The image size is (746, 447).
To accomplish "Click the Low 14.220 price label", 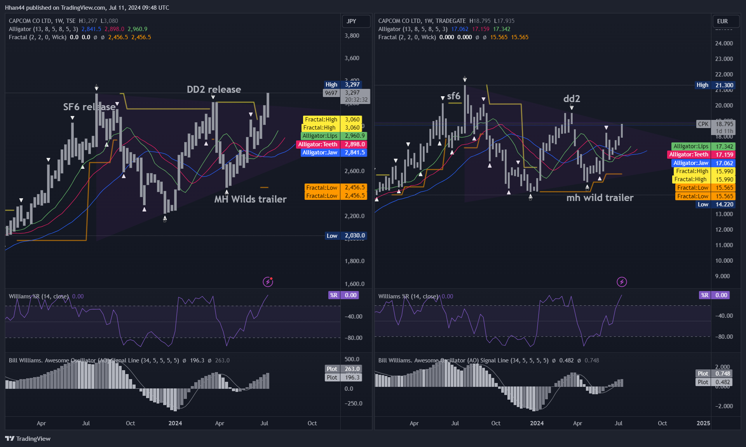I will tap(715, 204).
